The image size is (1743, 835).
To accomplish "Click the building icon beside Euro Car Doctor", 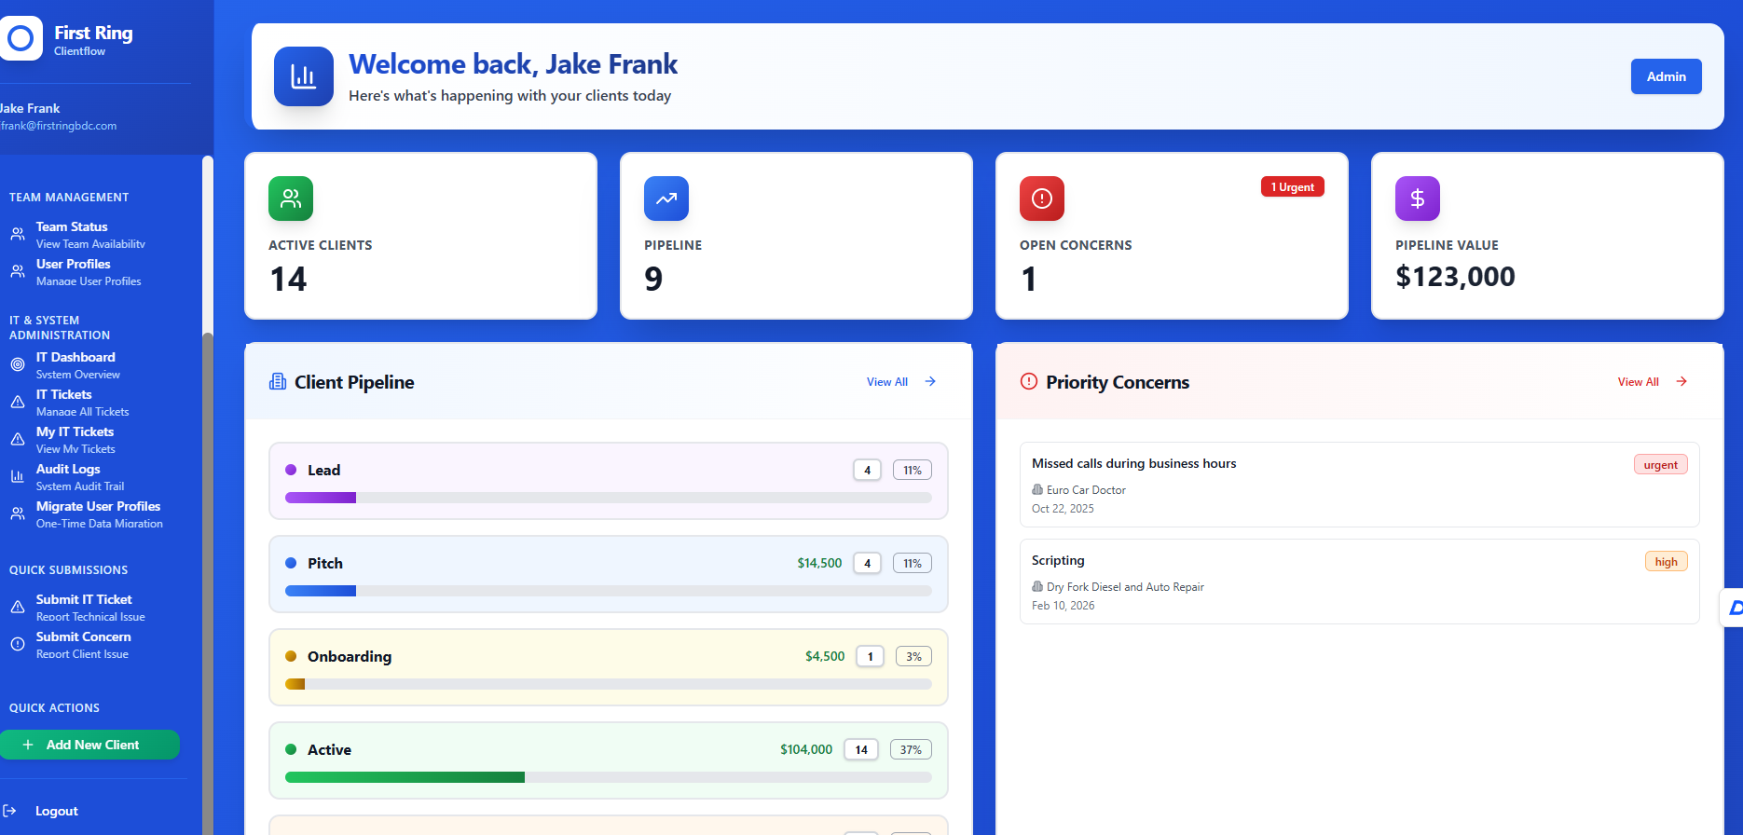I will [1037, 489].
